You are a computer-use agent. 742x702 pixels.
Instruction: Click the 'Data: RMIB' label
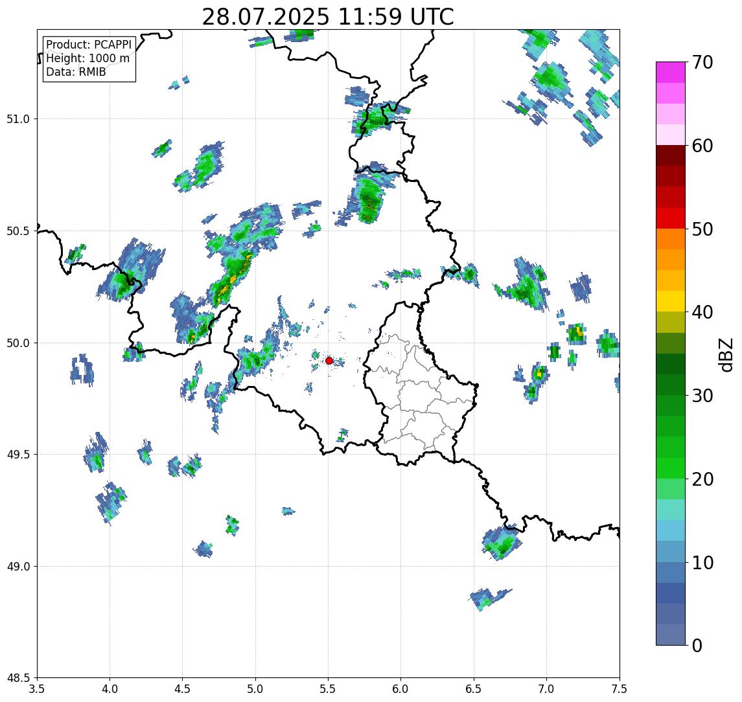76,72
